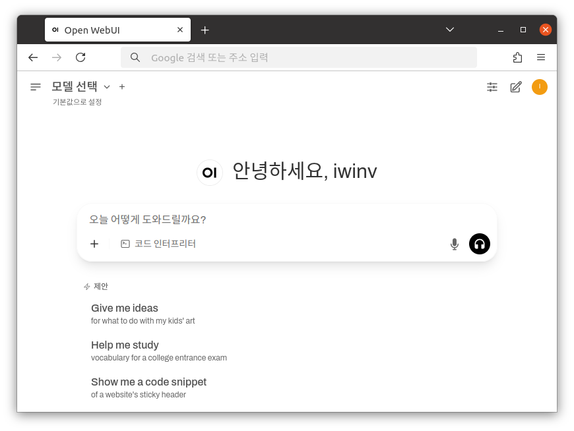
Task: Open a new browser tab
Action: tap(205, 30)
